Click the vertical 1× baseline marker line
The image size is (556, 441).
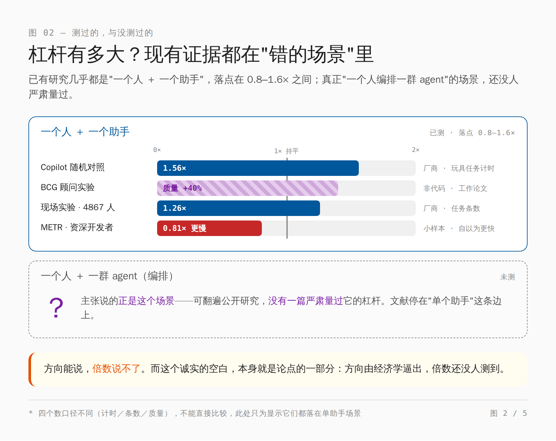pyautogui.click(x=287, y=198)
